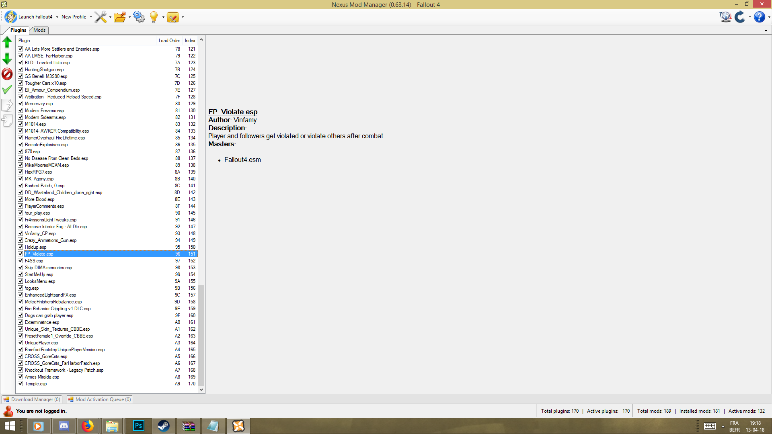The image size is (772, 434).
Task: Expand the lightbulb dropdown arrow
Action: click(x=163, y=17)
